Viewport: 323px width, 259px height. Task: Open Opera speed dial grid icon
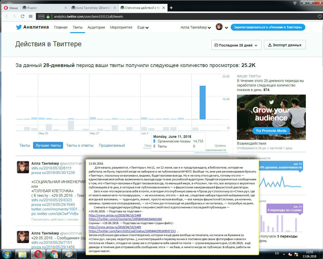31,16
